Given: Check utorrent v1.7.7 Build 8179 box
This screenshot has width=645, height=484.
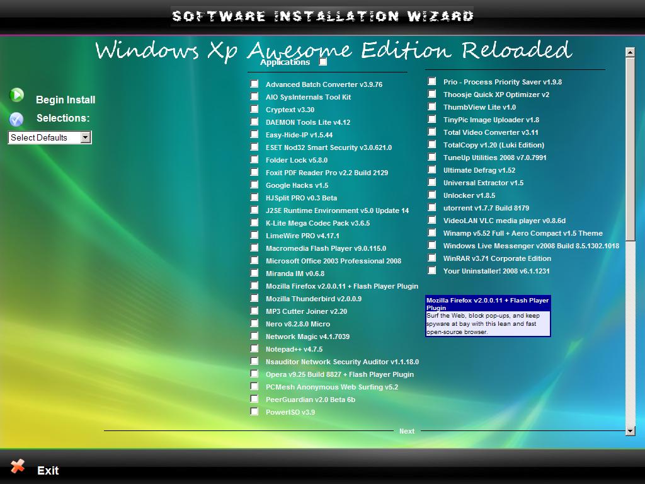Looking at the screenshot, I should click(432, 207).
